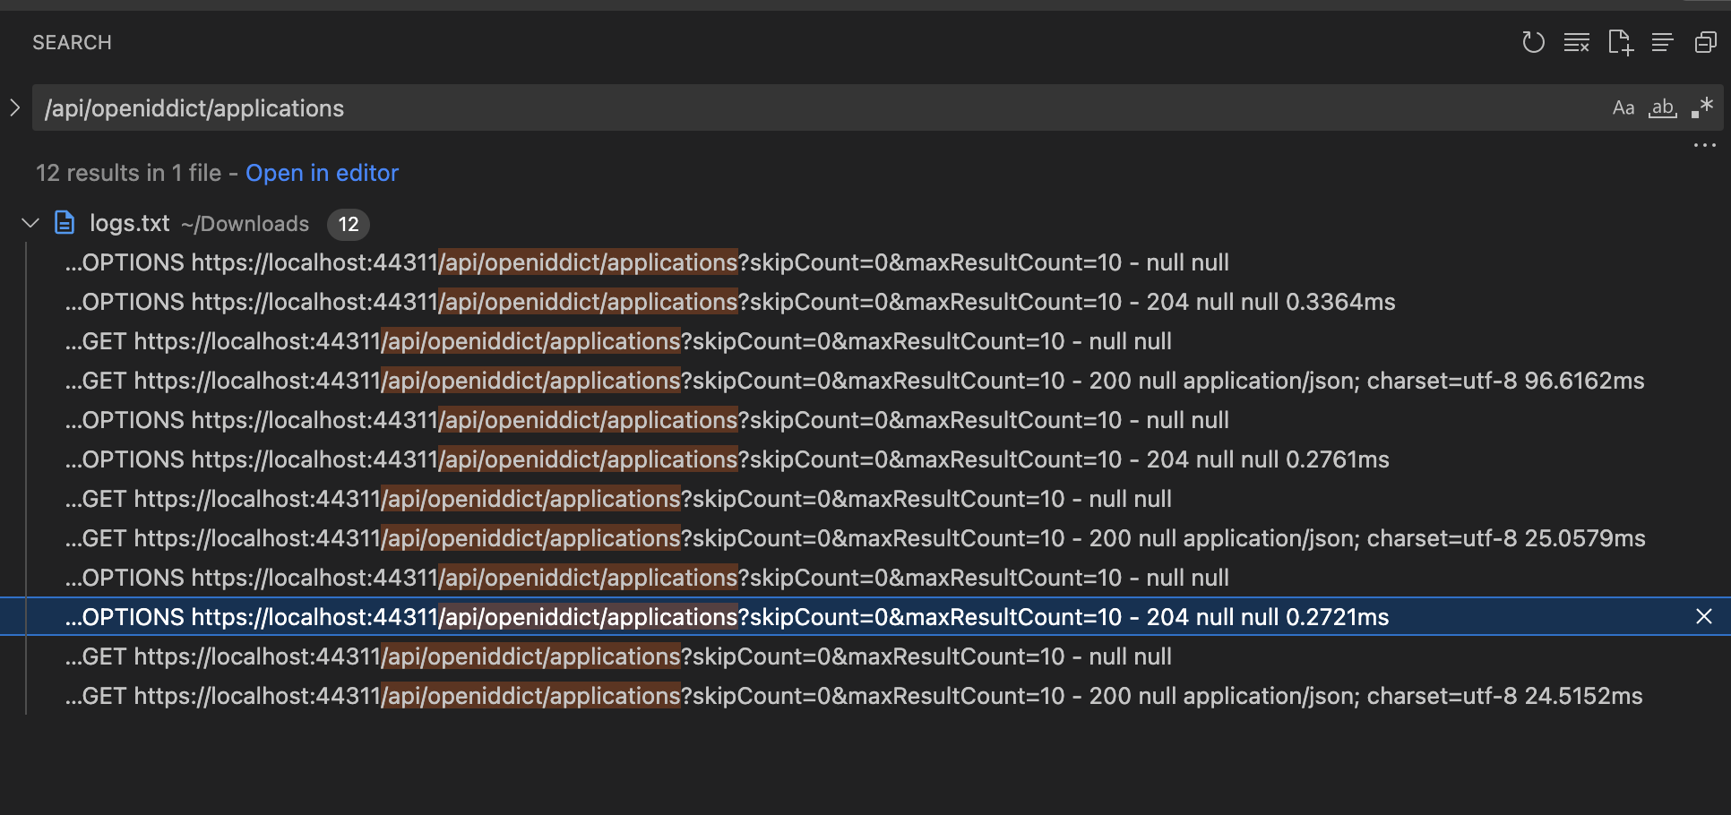Click the Clear Search Results icon
Viewport: 1731px width, 815px height.
point(1576,42)
